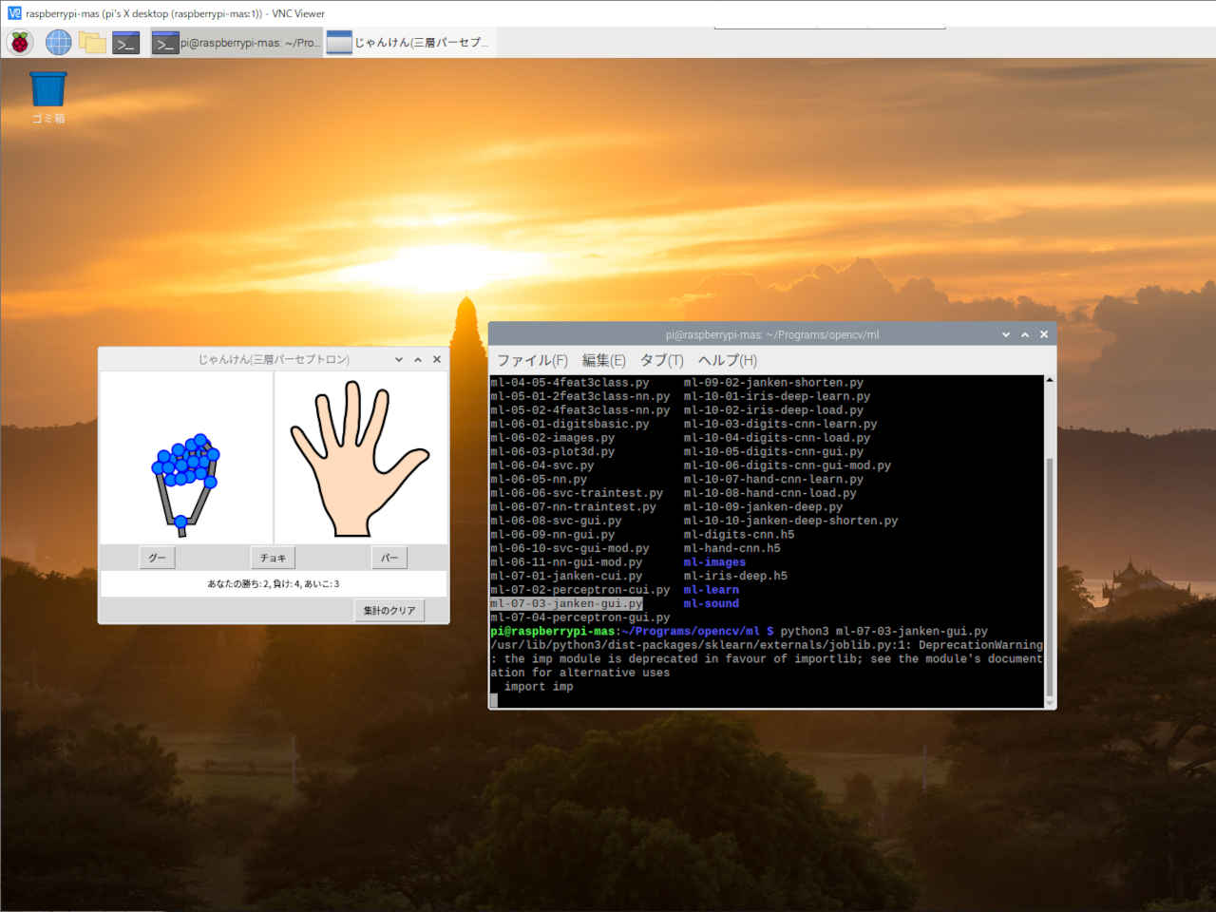Click ml-06-08-svc-gui.py in terminal listing
1216x912 pixels.
556,521
